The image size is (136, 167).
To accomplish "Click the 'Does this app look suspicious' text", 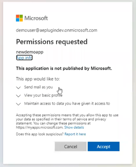I will [40, 134].
